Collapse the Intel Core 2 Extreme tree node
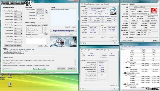160x91 pixels. coord(123,73)
